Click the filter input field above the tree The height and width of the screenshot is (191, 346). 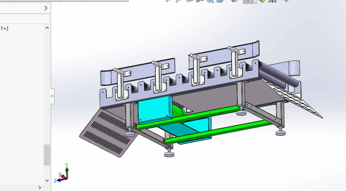coord(24,19)
